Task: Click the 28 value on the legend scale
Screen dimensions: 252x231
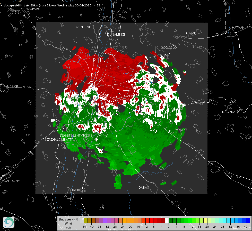Action: [x=223, y=227]
